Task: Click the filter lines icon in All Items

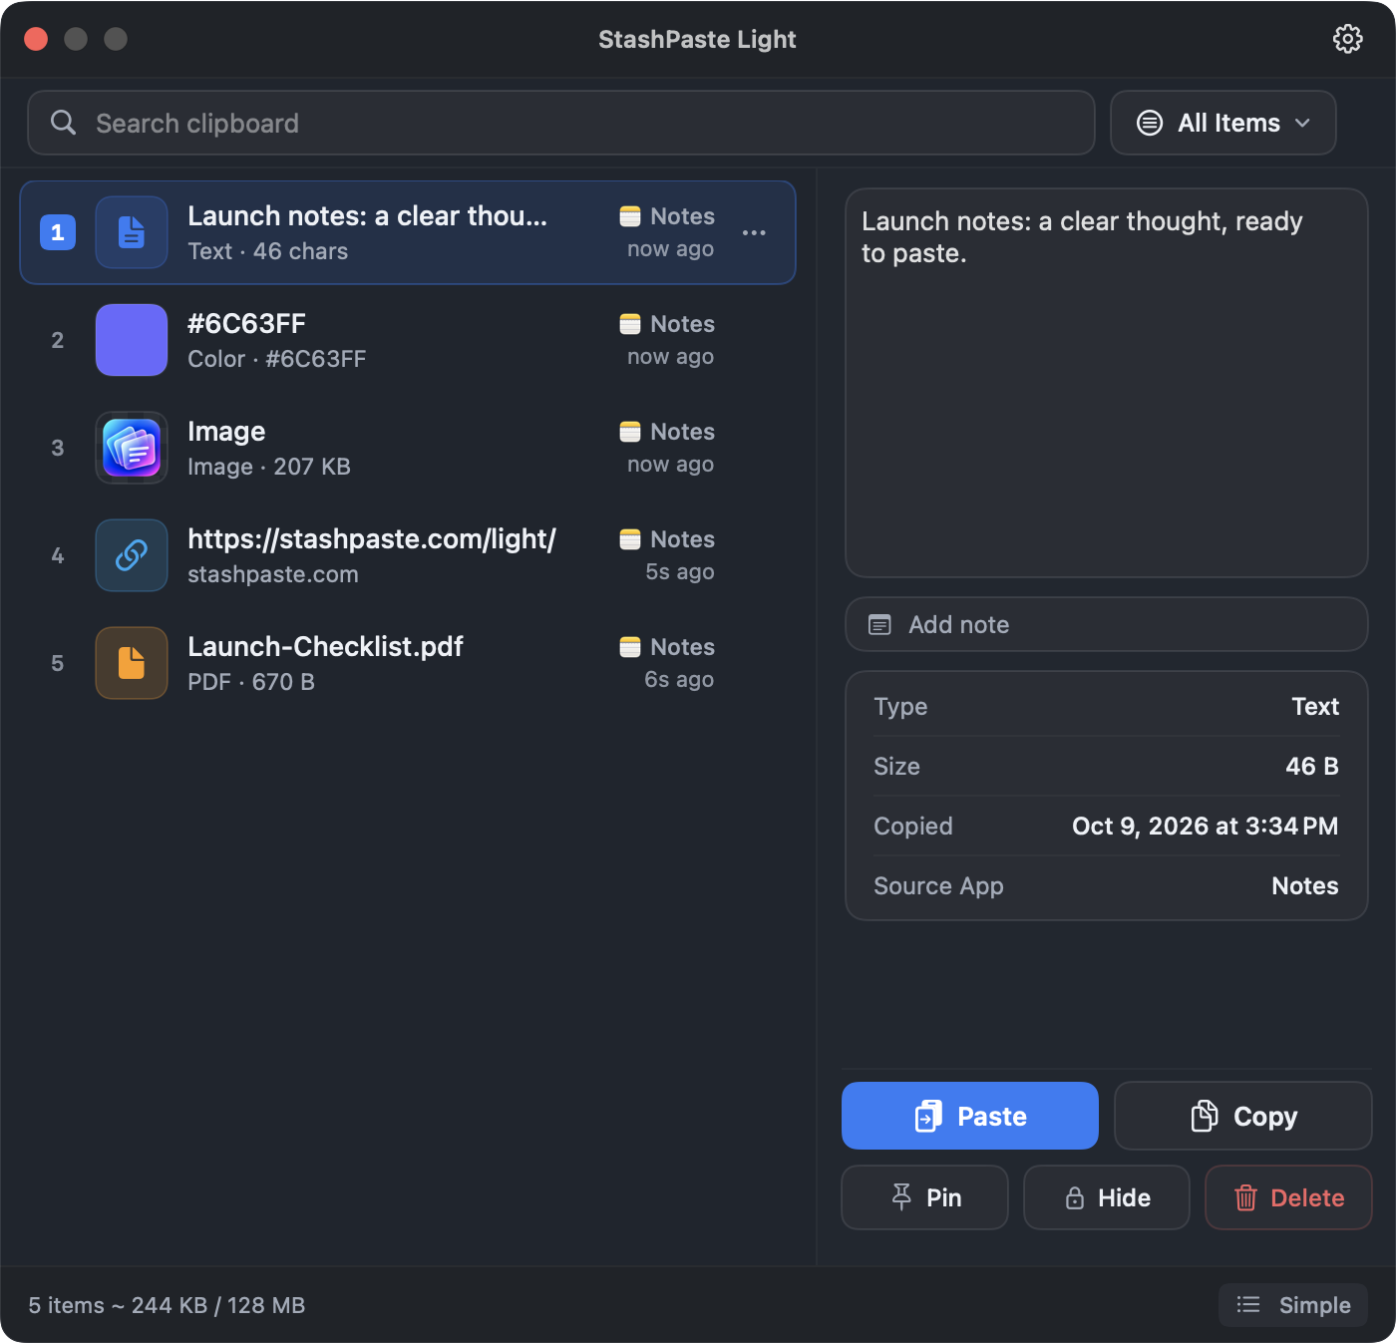Action: click(1150, 123)
